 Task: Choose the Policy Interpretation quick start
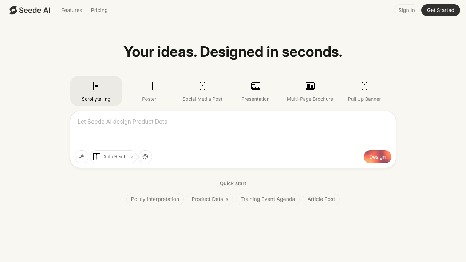[155, 199]
